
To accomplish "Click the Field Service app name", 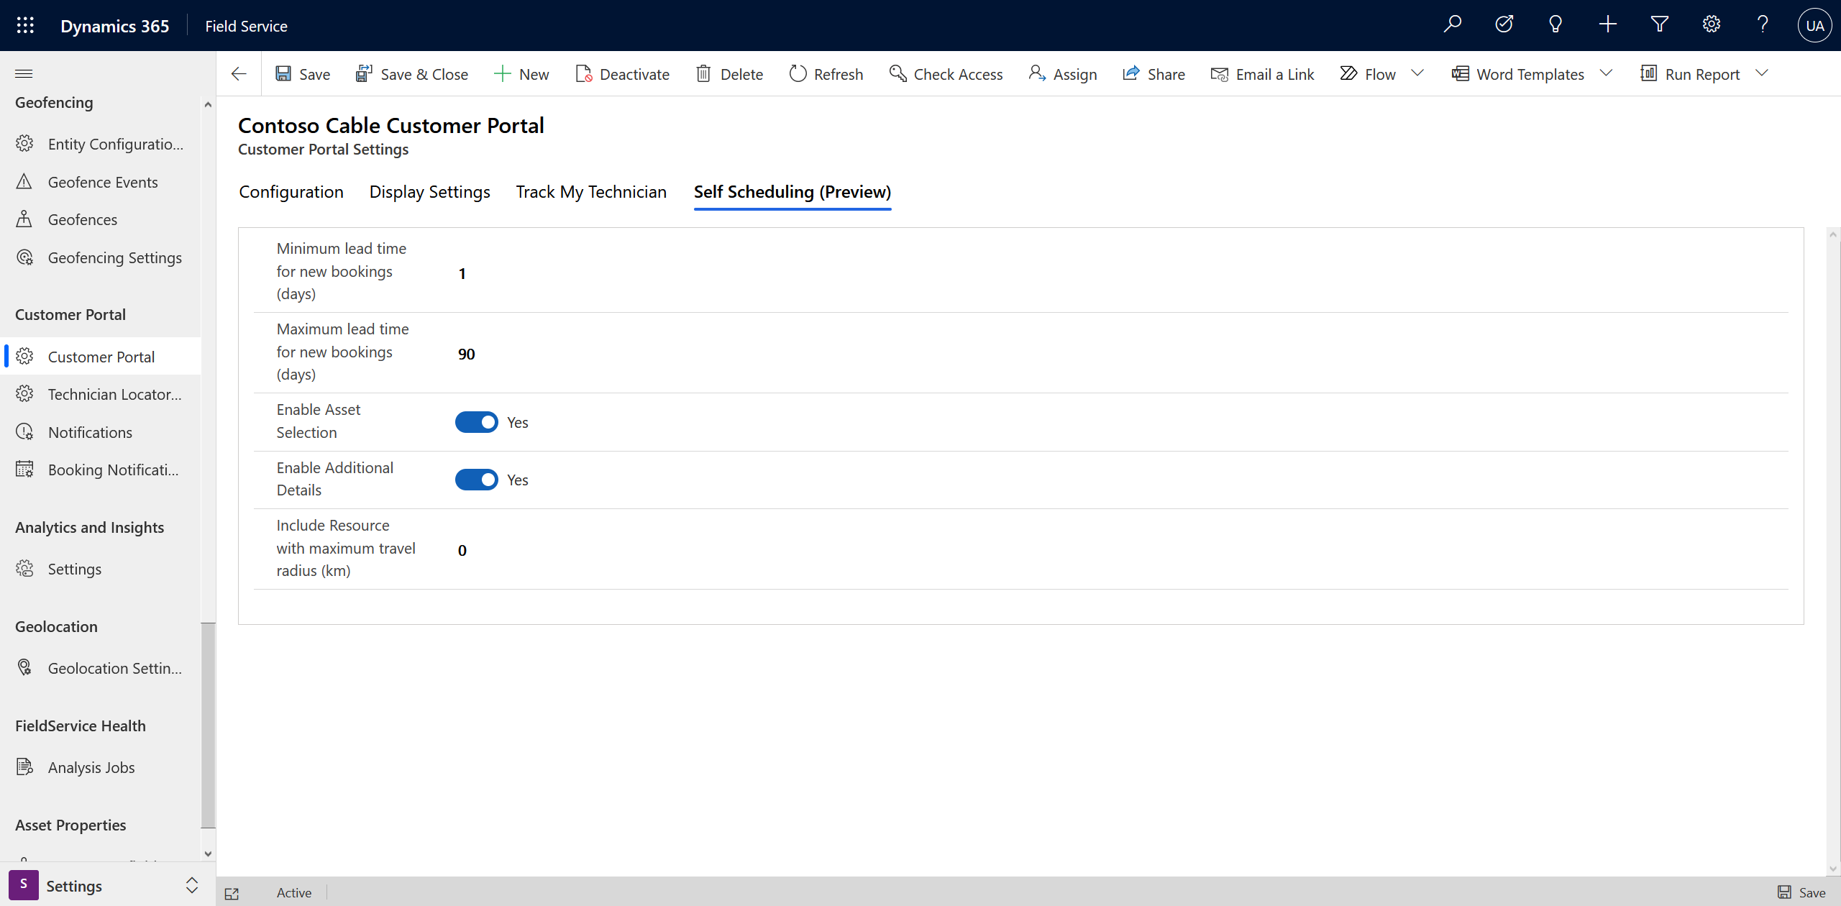I will (246, 26).
